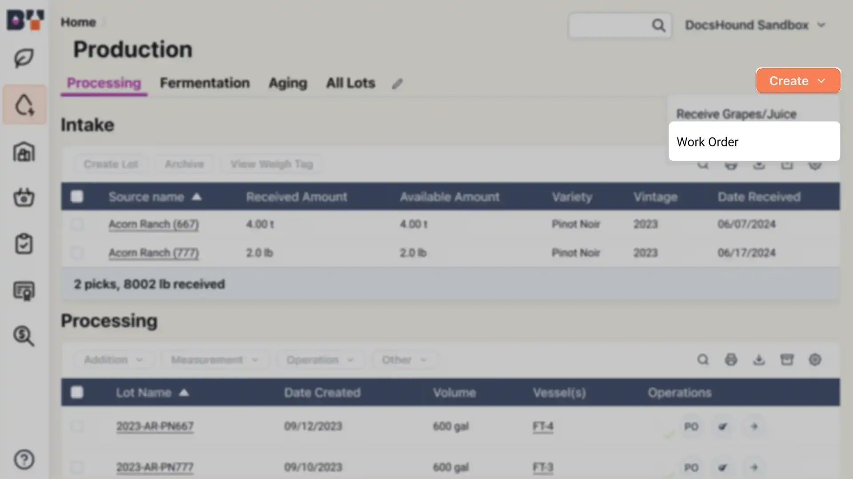Image resolution: width=853 pixels, height=479 pixels.
Task: Toggle checkbox next to Acorn Ranch 667
Action: (x=77, y=224)
